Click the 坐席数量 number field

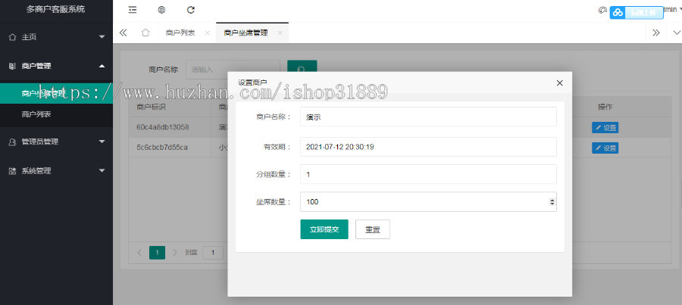(x=428, y=202)
